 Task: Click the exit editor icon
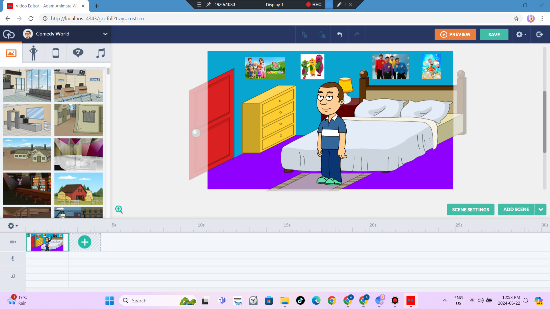point(540,34)
